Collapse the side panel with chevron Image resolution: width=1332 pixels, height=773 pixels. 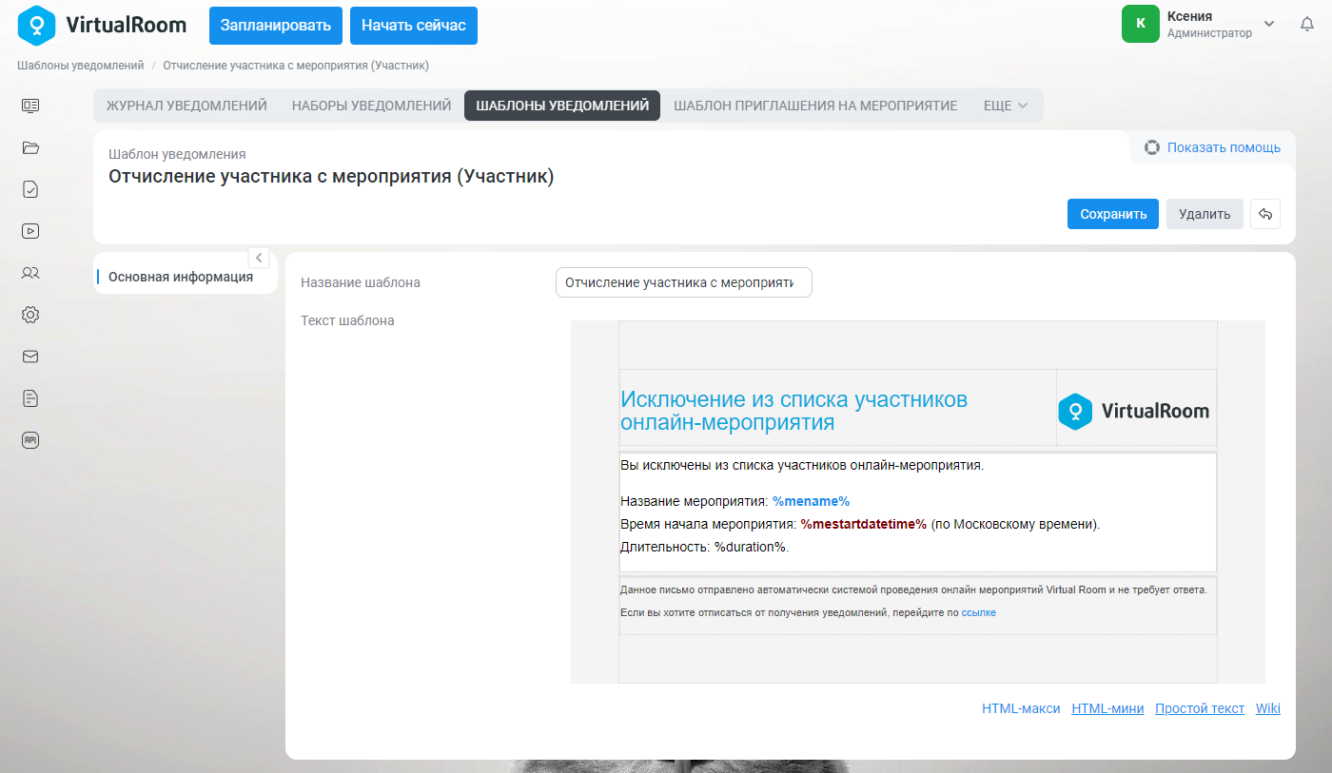coord(259,258)
